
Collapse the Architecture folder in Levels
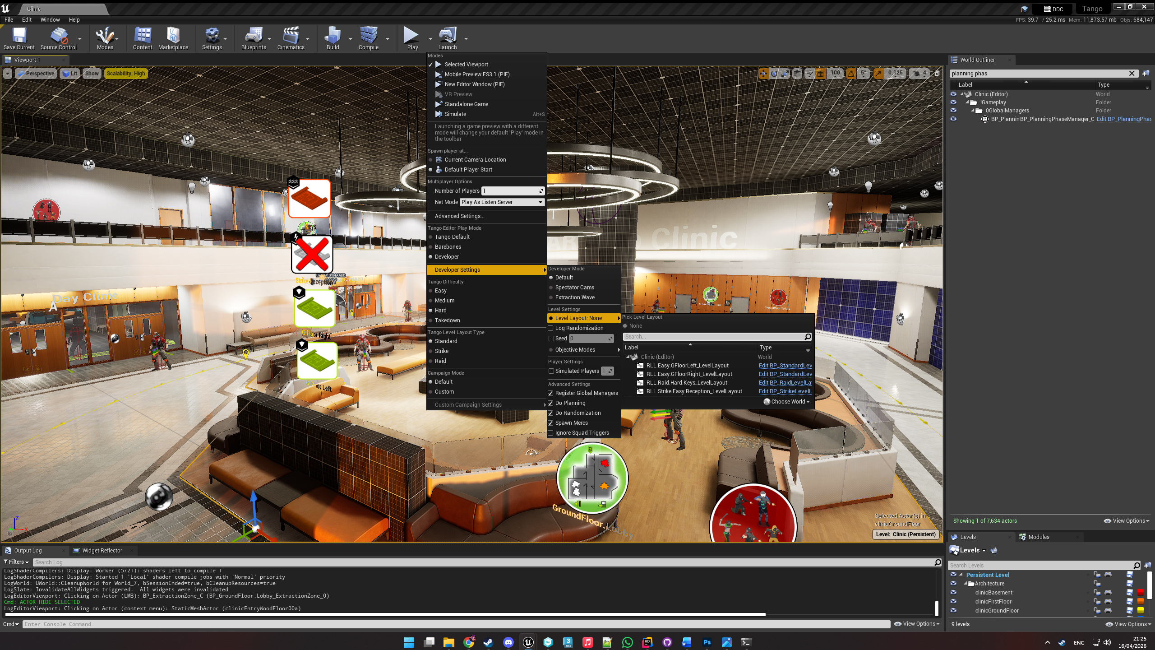pos(966,584)
